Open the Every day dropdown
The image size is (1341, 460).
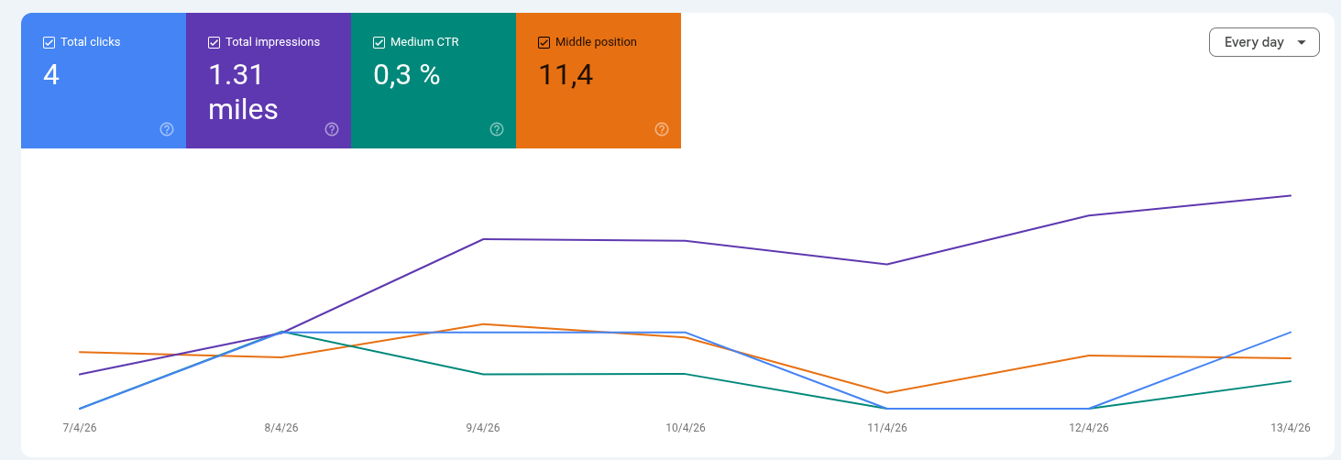click(1264, 42)
